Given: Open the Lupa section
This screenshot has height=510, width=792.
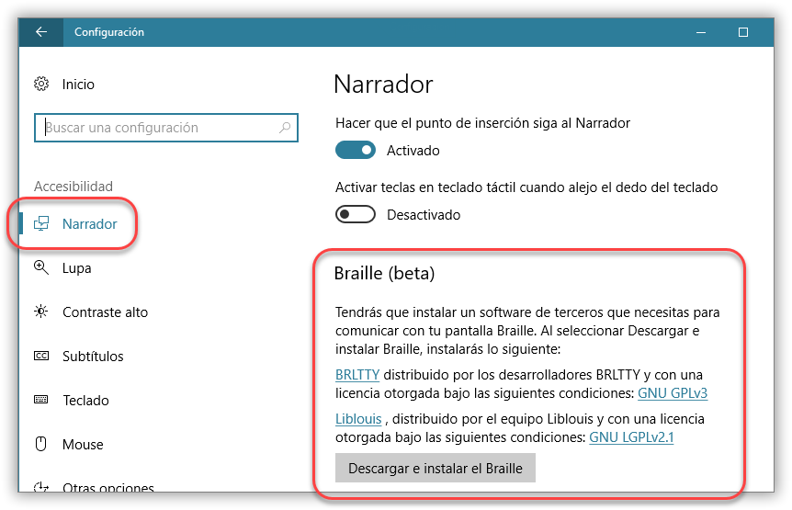Looking at the screenshot, I should pyautogui.click(x=75, y=267).
